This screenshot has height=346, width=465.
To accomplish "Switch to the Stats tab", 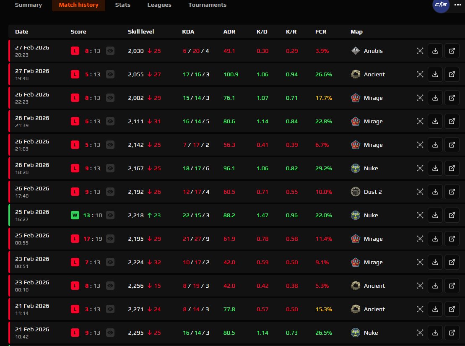I will point(123,5).
